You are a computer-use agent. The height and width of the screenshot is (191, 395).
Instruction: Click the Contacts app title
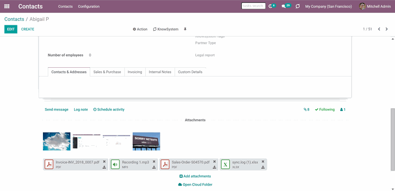click(x=31, y=6)
